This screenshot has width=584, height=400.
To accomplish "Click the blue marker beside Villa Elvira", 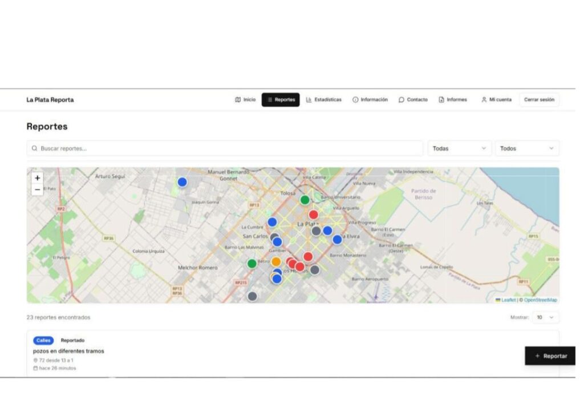I will pyautogui.click(x=337, y=240).
